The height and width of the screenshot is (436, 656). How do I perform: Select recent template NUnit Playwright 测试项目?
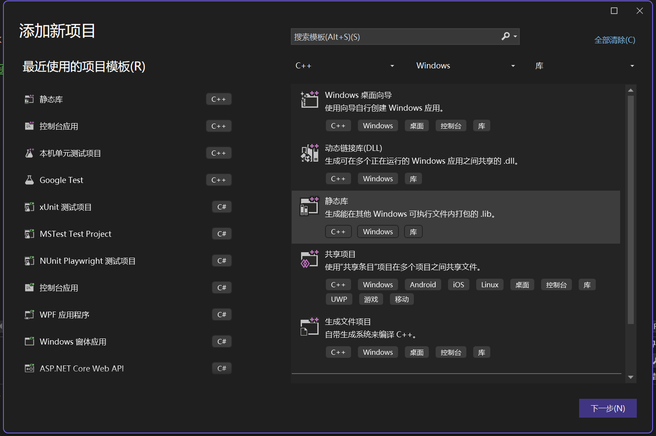tap(128, 261)
